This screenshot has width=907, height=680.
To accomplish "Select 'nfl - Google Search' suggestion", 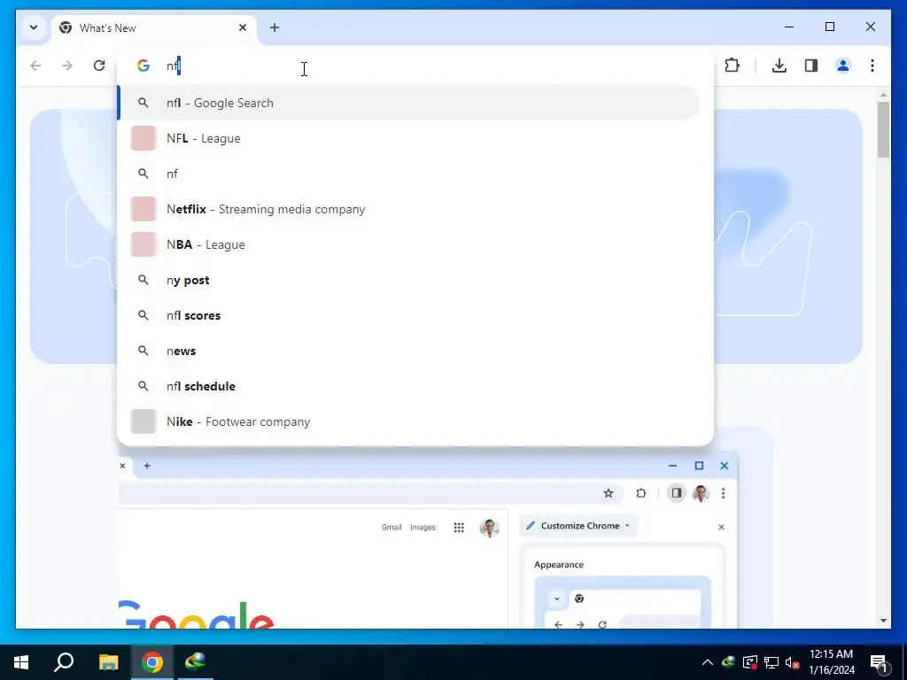I will coord(408,103).
